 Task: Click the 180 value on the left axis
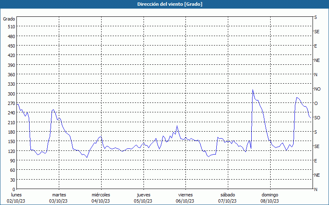11,132
